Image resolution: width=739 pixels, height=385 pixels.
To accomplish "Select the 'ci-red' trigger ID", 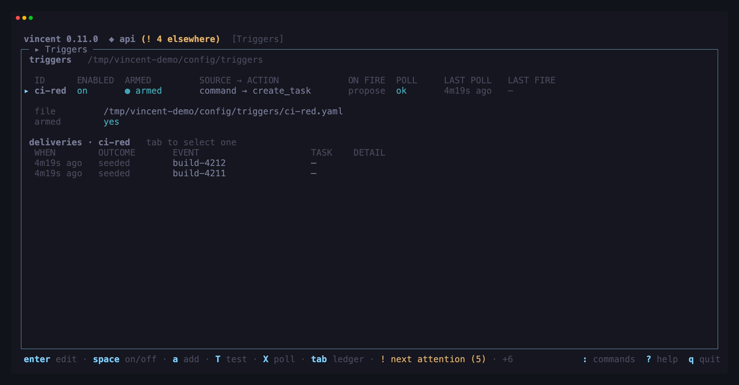I will click(x=50, y=91).
